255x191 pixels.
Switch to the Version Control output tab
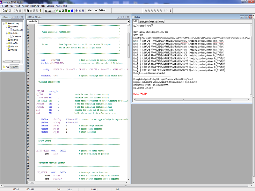[144, 22]
